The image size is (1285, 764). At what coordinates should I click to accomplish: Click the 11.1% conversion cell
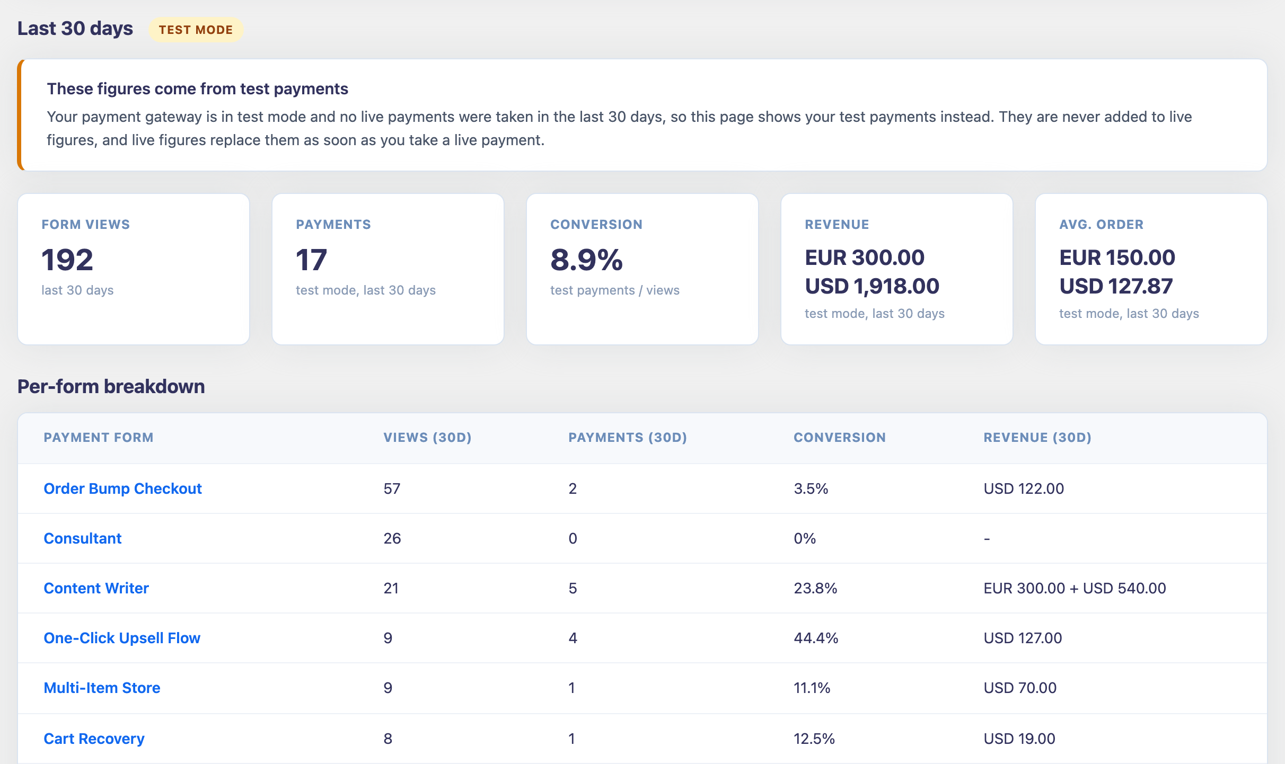(812, 688)
